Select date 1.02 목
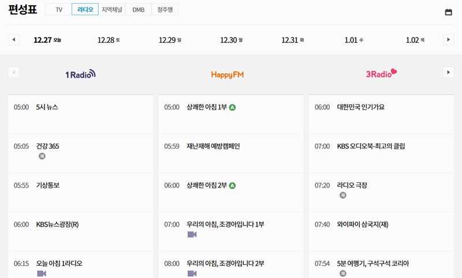Image resolution: width=462 pixels, height=278 pixels. pos(415,40)
